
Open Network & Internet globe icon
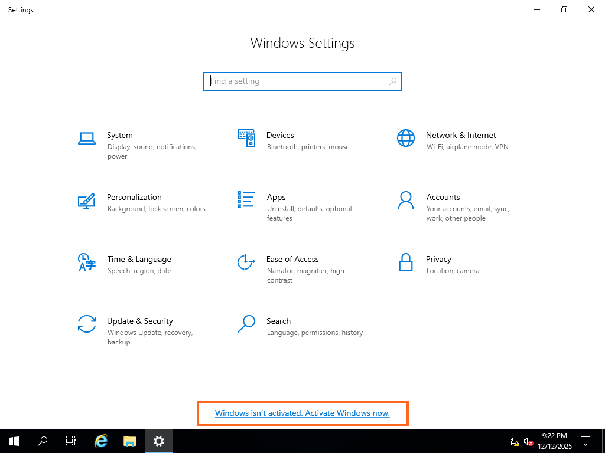tap(406, 138)
